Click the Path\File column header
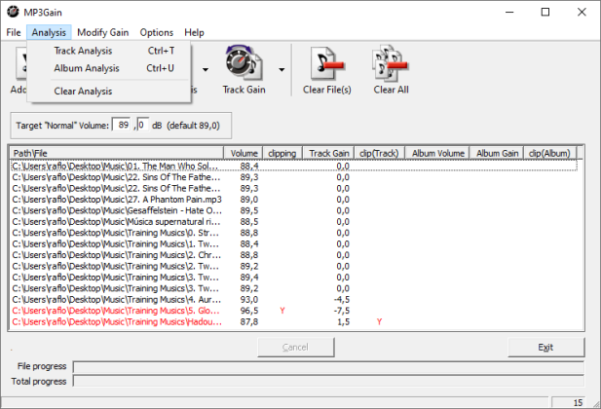 [116, 153]
